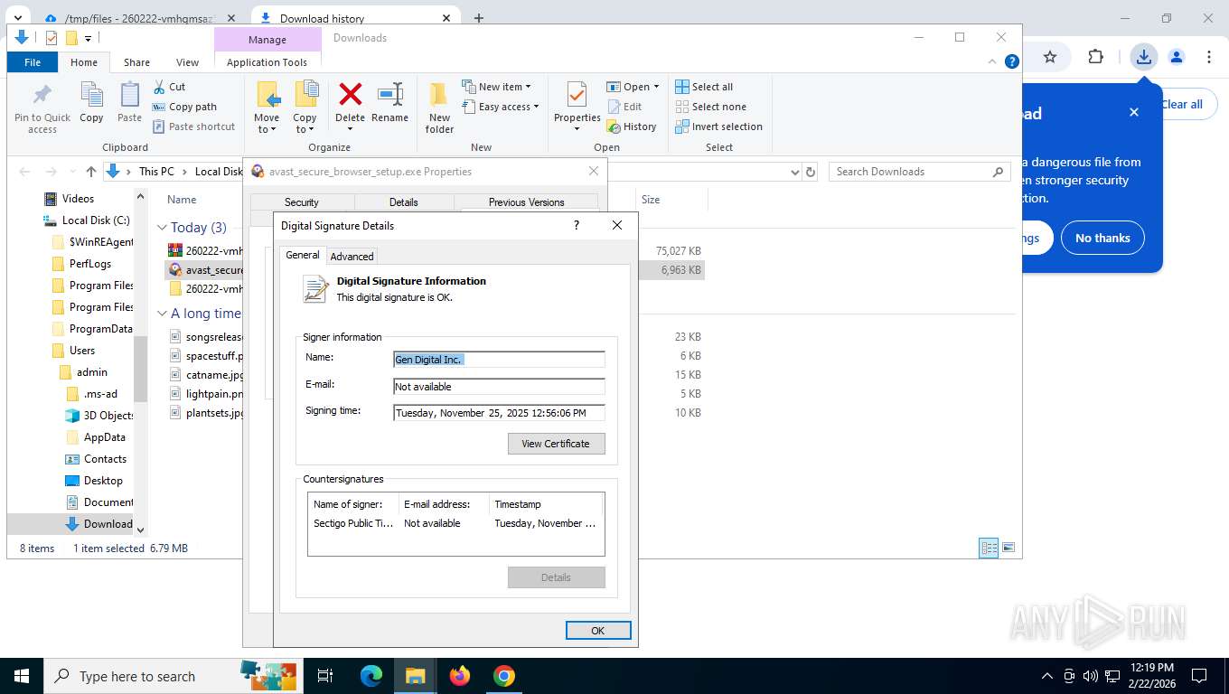
Task: Click Select none in ribbon
Action: [x=710, y=107]
